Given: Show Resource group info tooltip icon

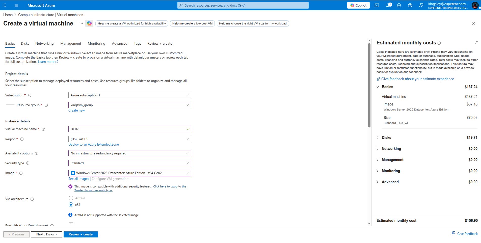Looking at the screenshot, I should pos(46,105).
